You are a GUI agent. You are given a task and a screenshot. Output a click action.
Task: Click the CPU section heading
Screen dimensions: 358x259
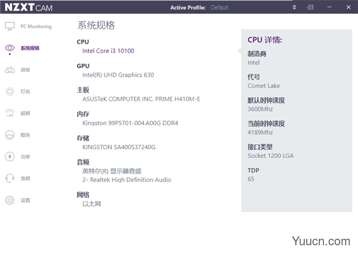(x=83, y=42)
